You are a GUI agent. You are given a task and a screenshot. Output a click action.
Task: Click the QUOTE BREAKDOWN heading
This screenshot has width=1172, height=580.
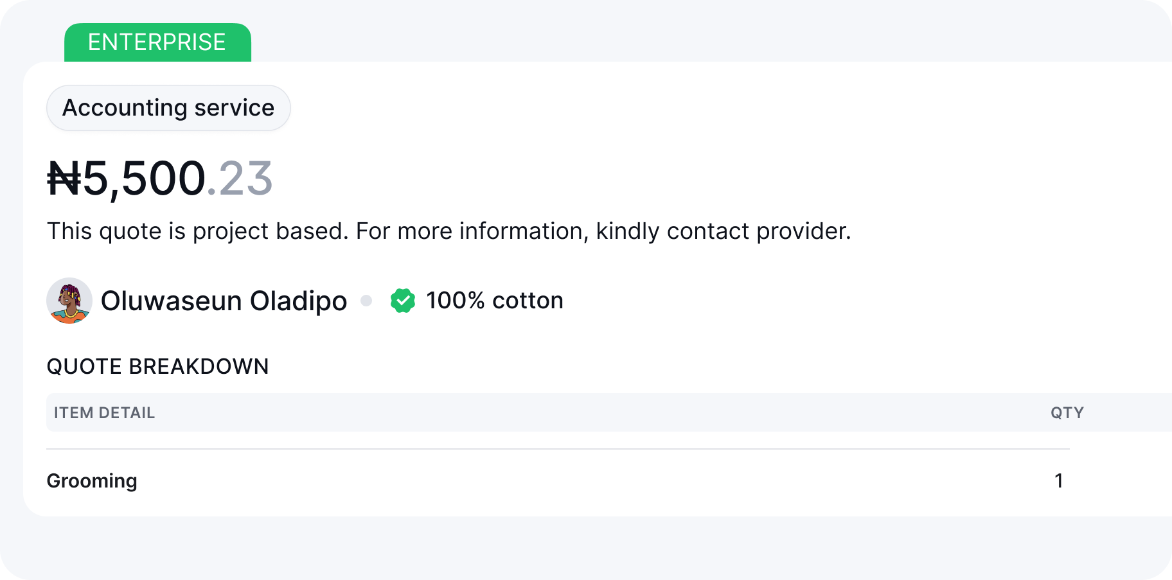(157, 367)
